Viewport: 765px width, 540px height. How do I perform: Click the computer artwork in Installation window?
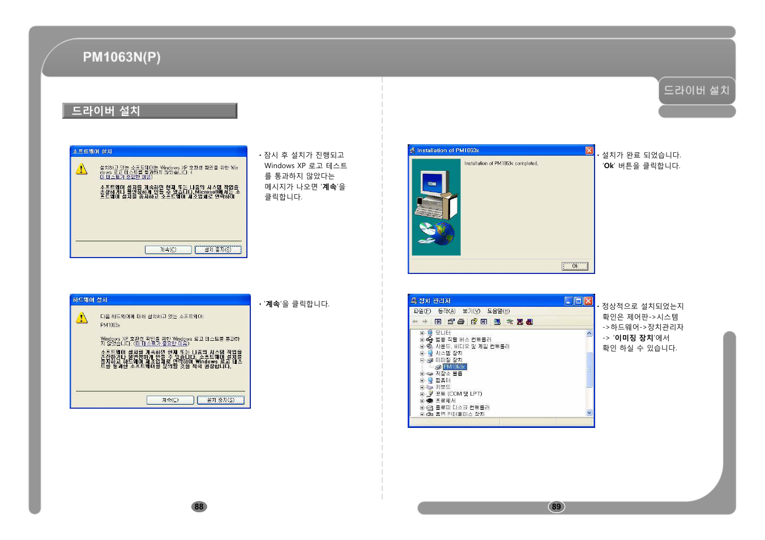point(436,207)
